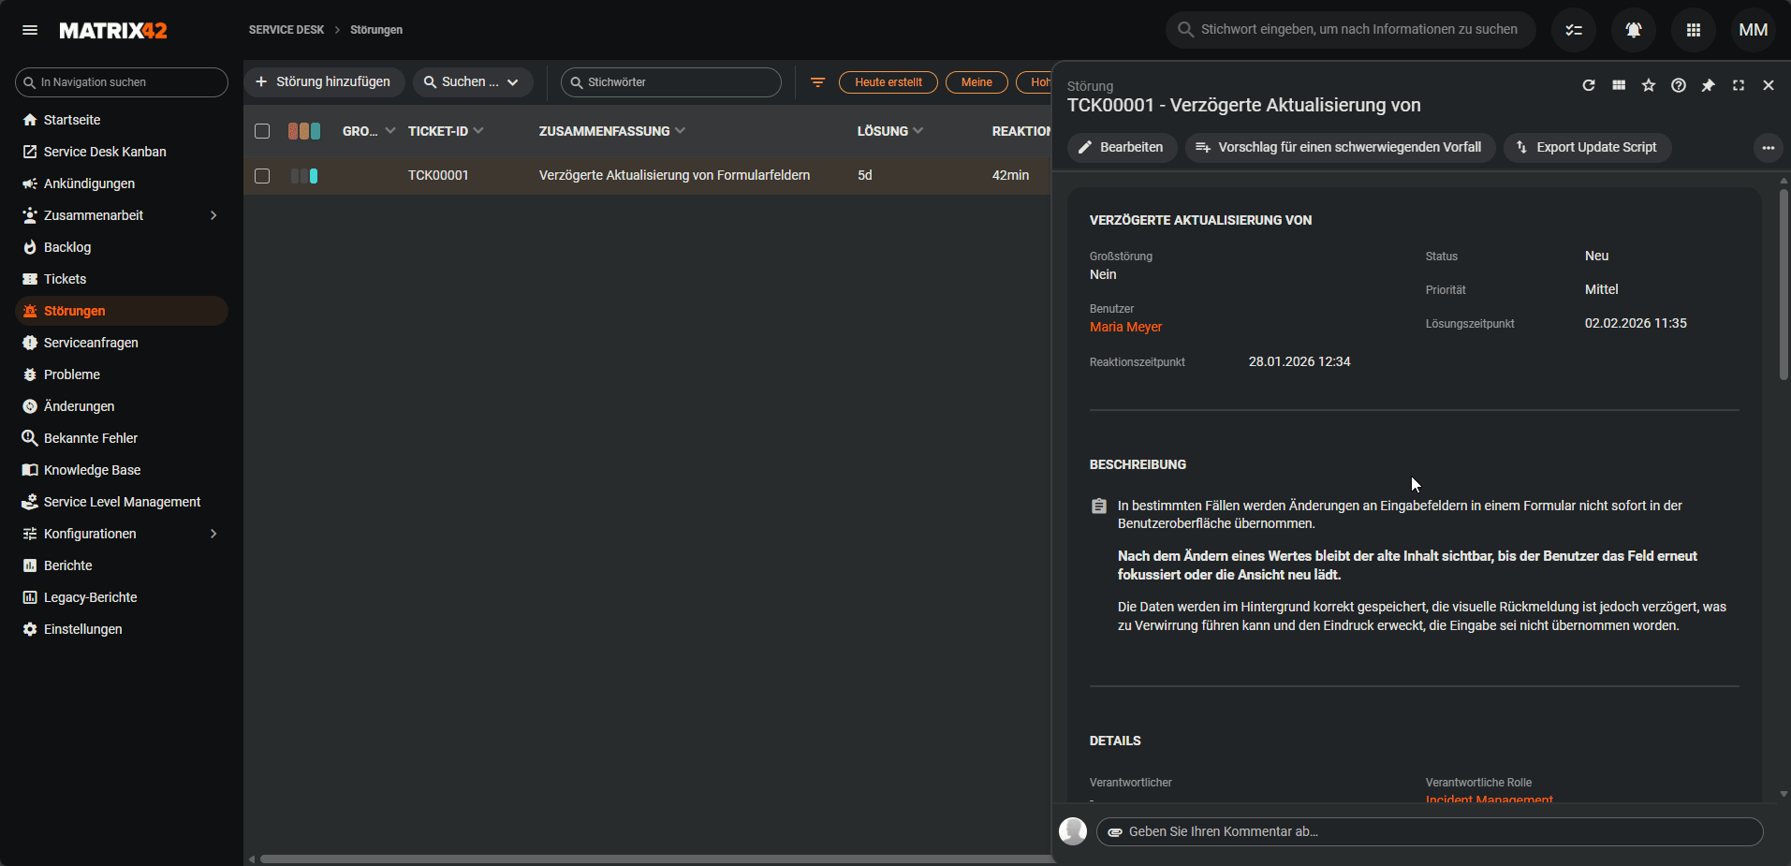
Task: Open the apps grid icon
Action: pyautogui.click(x=1694, y=30)
